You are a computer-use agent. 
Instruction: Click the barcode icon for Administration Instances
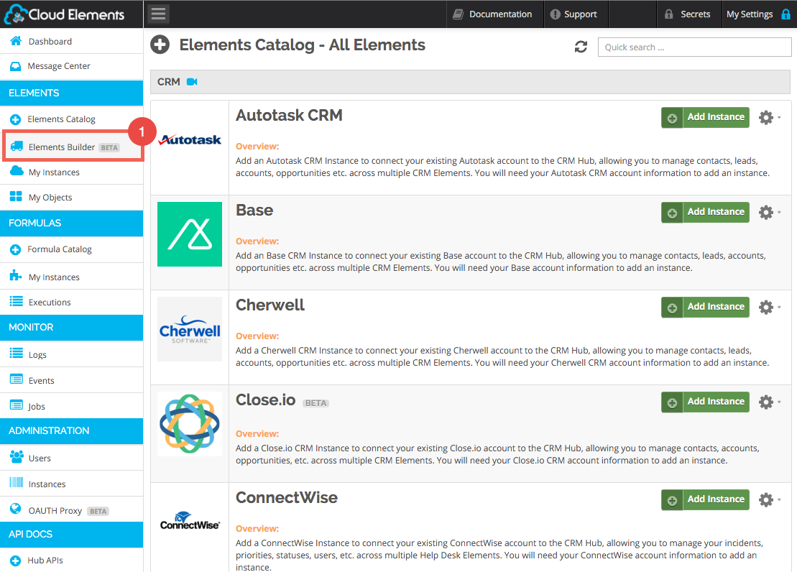(x=17, y=482)
